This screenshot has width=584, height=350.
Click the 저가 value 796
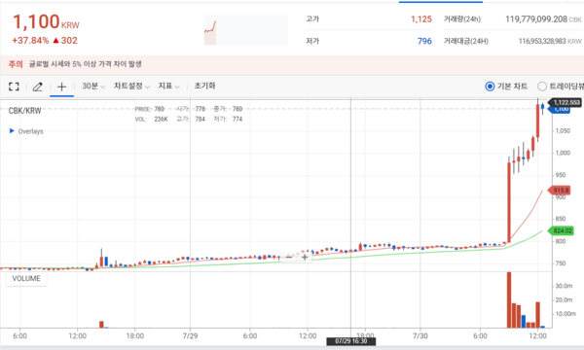[x=424, y=41]
